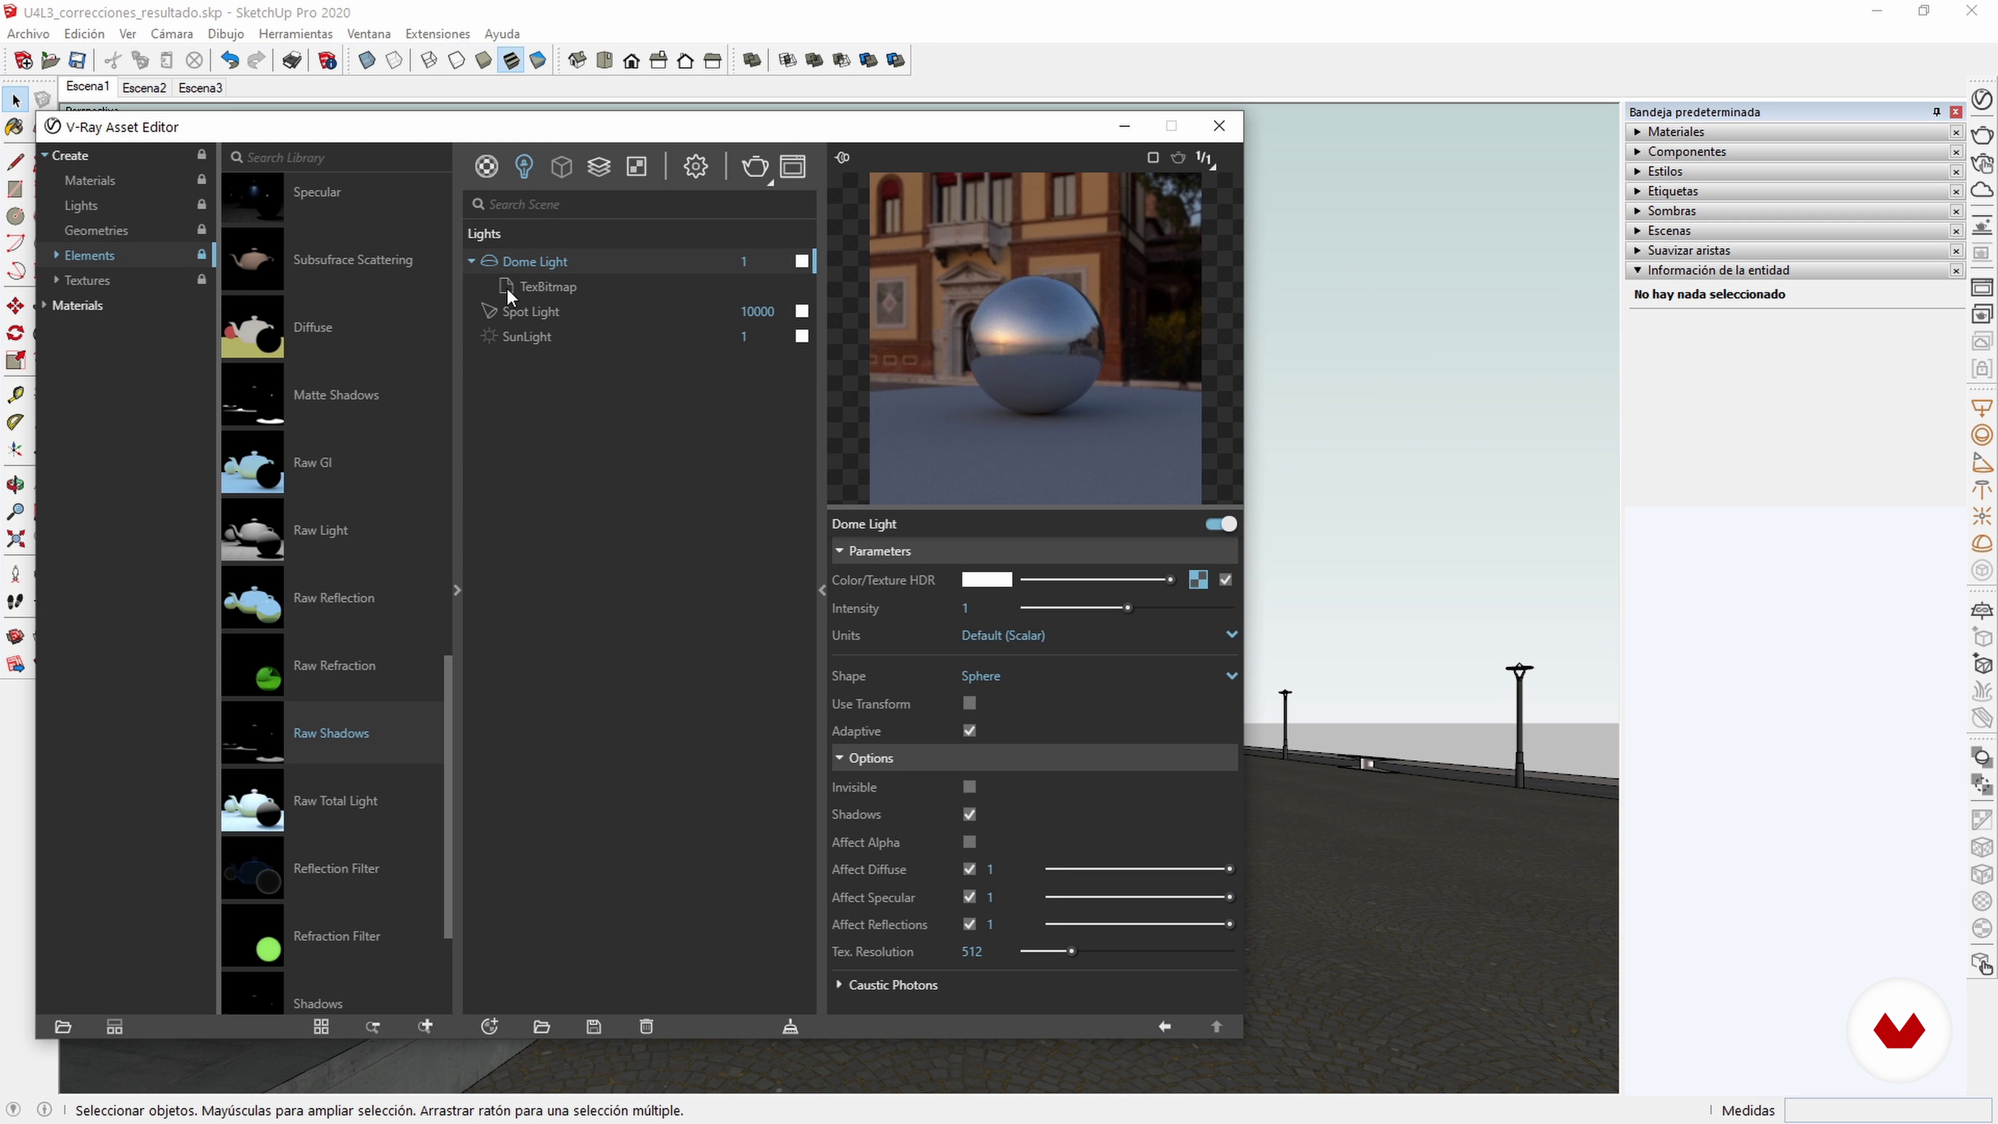Enable the Invisible checkbox

click(x=969, y=787)
